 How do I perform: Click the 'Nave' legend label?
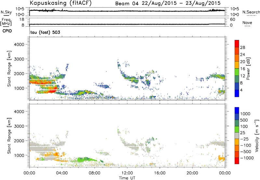click(x=247, y=22)
